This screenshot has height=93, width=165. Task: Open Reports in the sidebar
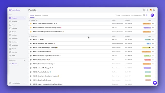[x=14, y=49]
